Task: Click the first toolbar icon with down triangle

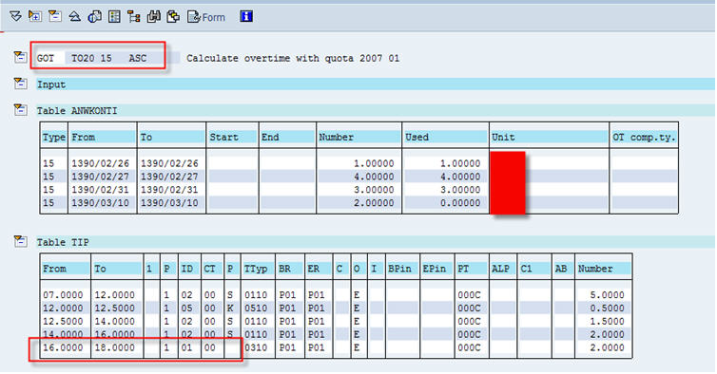Action: point(15,17)
